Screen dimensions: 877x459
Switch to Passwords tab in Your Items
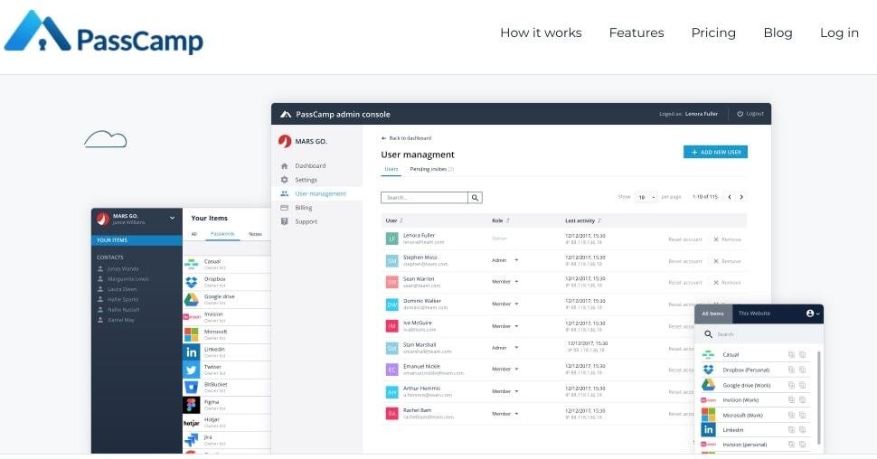tap(222, 234)
